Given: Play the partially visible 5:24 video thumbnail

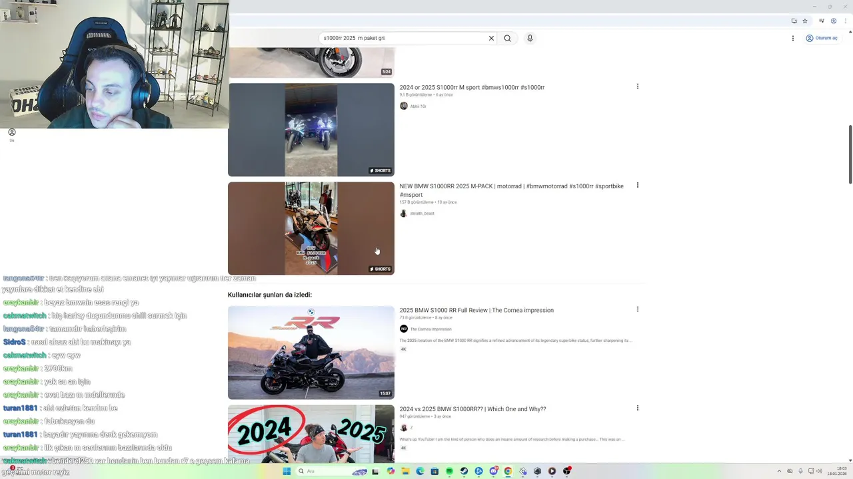Looking at the screenshot, I should click(x=311, y=63).
